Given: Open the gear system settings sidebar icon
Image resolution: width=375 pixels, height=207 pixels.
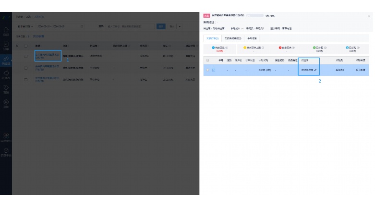Looking at the screenshot, I should (x=6, y=102).
